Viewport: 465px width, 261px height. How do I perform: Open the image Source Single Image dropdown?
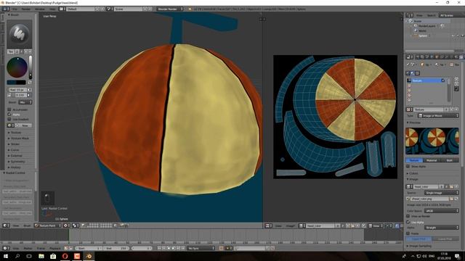coord(442,193)
